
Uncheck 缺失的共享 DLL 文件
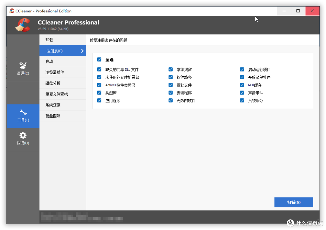pyautogui.click(x=99, y=69)
